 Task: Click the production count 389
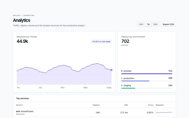pos(170,78)
